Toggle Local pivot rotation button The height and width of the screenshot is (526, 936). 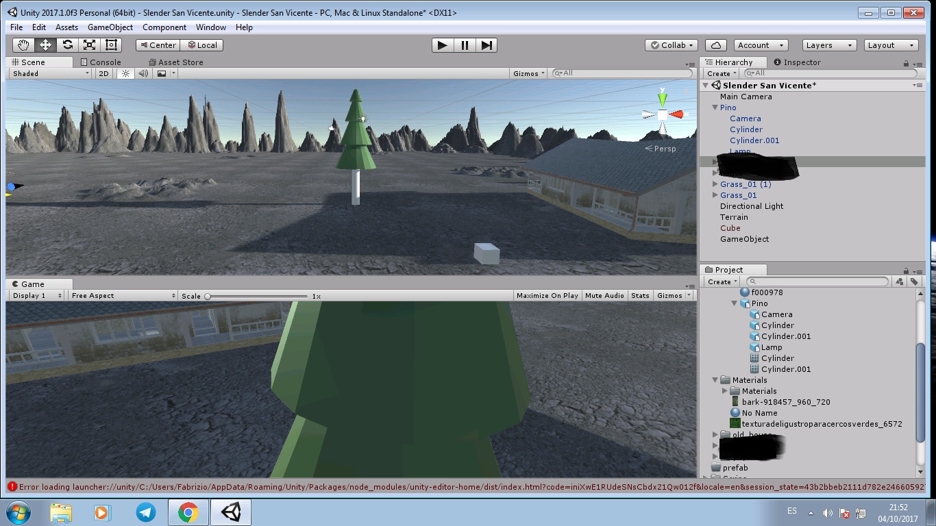[x=202, y=45]
